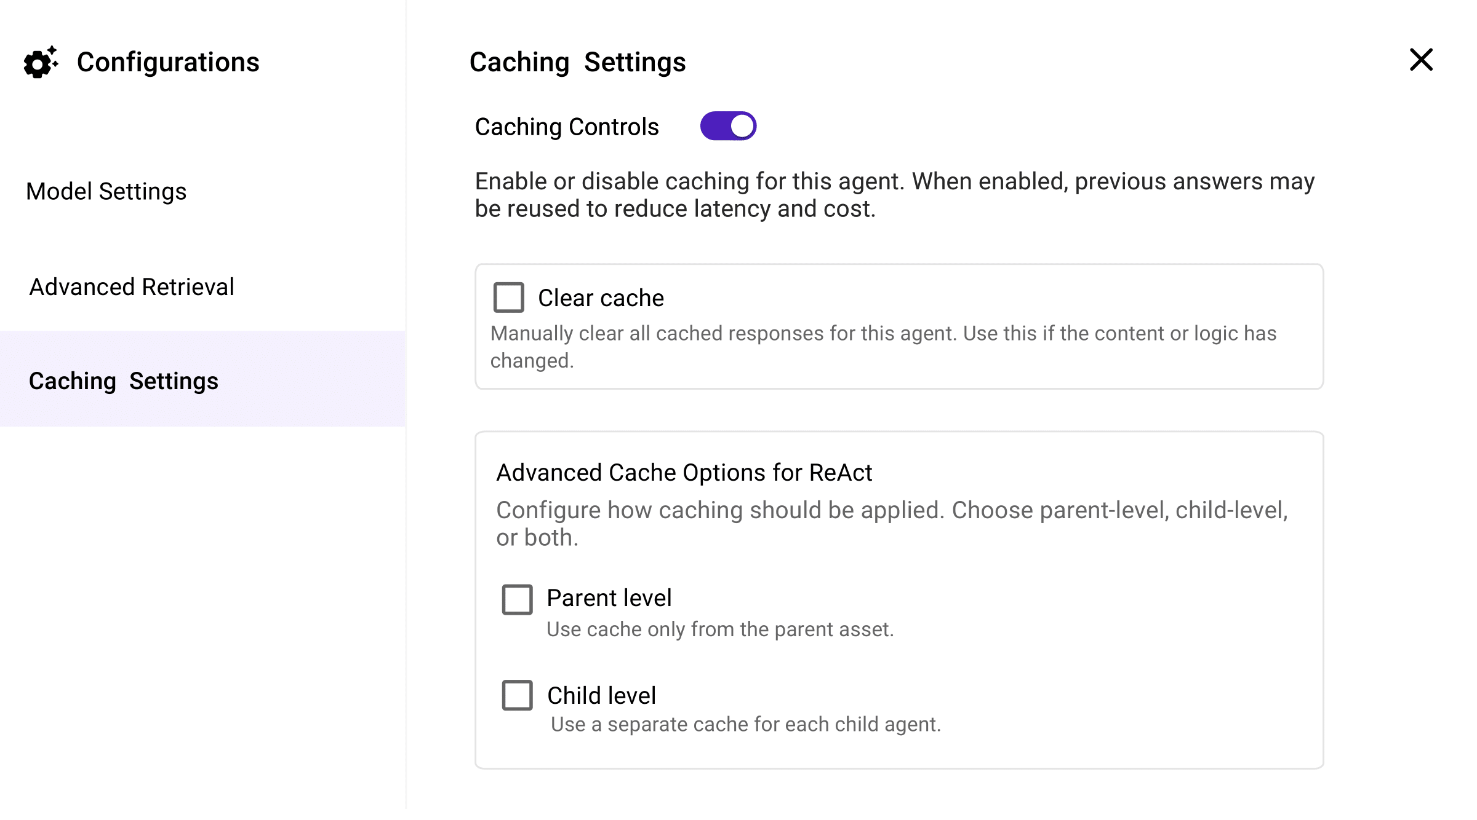Click the Child level label
The height and width of the screenshot is (820, 1477).
601,696
